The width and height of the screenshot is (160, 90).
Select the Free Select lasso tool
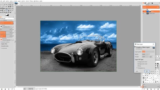point(5,4)
